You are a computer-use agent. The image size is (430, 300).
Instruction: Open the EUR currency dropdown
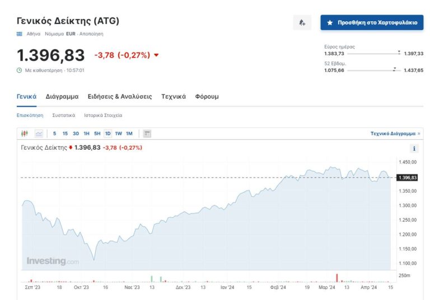click(x=71, y=34)
